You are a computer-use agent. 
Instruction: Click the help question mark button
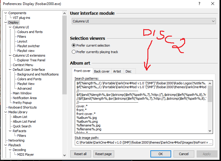(199, 4)
